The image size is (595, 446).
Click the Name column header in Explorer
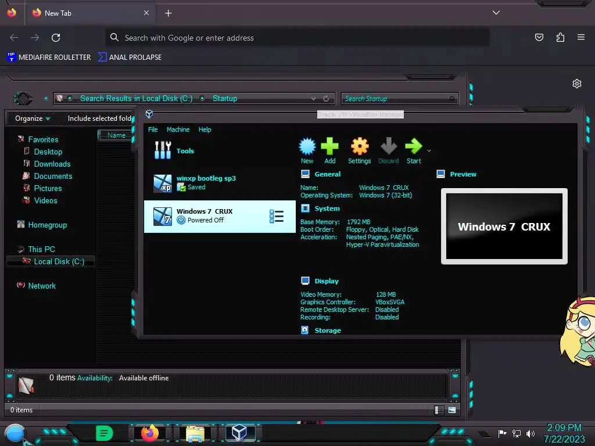point(116,135)
